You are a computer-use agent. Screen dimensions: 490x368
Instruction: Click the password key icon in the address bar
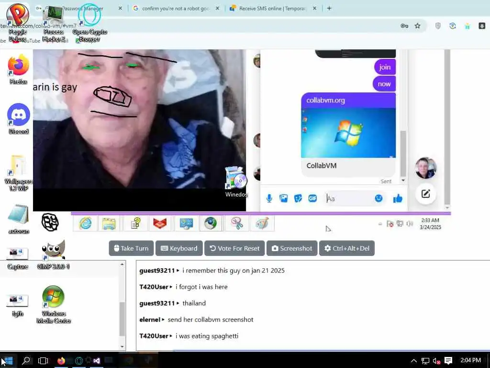pyautogui.click(x=404, y=26)
